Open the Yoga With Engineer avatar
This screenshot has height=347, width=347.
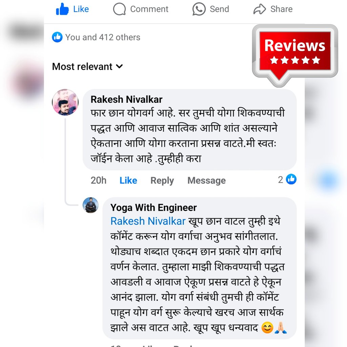click(90, 205)
